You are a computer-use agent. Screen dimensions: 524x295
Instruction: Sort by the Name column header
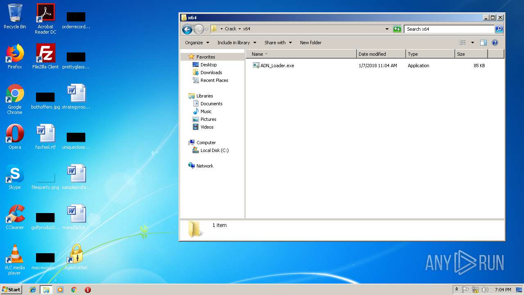301,54
